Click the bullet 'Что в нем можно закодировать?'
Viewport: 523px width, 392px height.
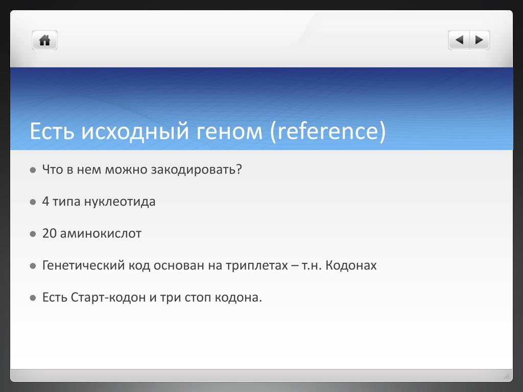pos(142,169)
